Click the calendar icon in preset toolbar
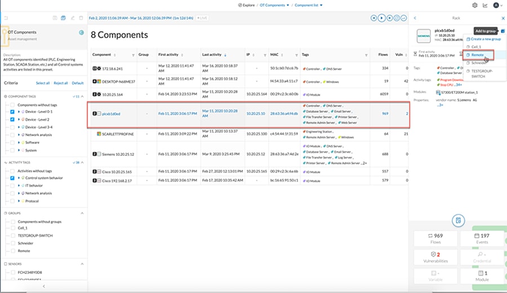507x293 pixels. [x=63, y=18]
